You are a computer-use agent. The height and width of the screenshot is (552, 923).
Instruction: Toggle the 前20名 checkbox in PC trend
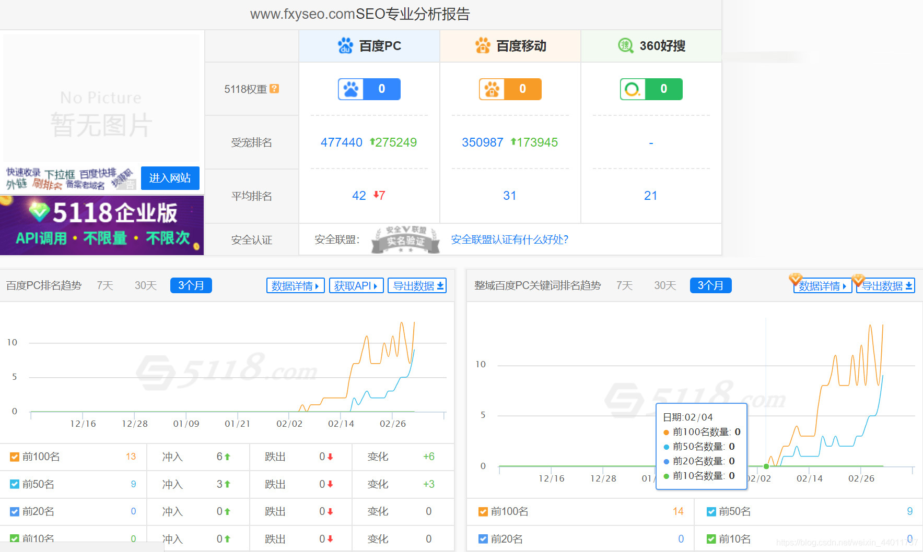15,512
